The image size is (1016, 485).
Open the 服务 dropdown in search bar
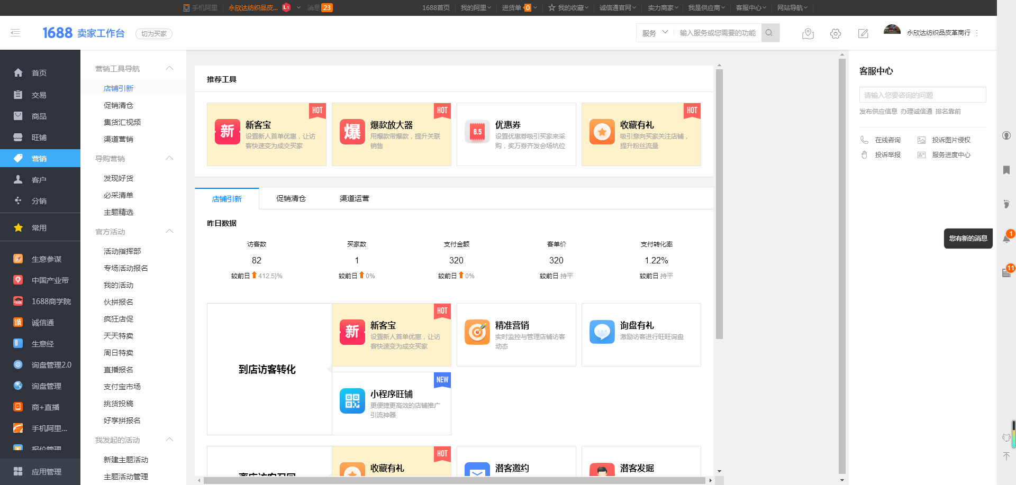coord(655,33)
